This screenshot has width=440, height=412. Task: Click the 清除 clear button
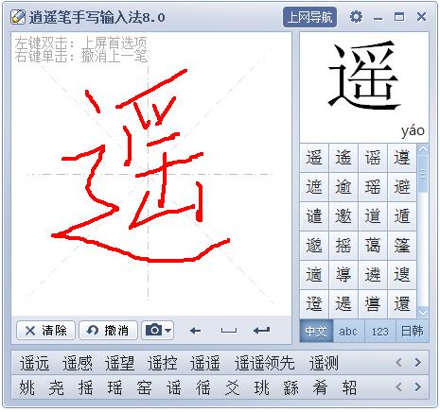click(45, 331)
